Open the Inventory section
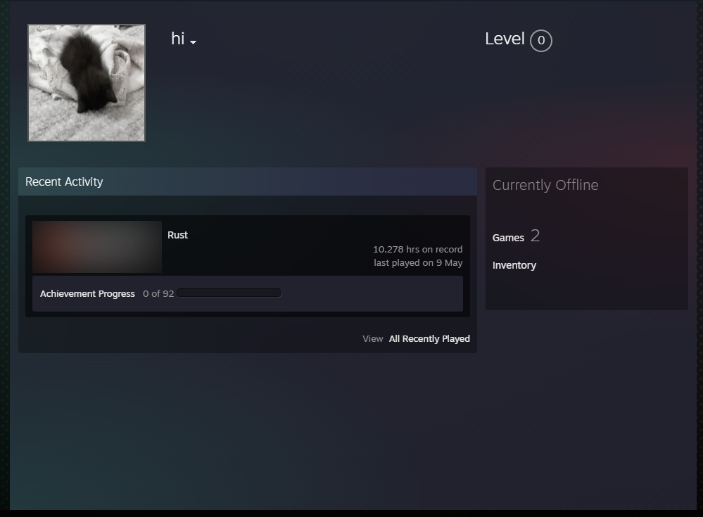703x517 pixels. tap(514, 265)
